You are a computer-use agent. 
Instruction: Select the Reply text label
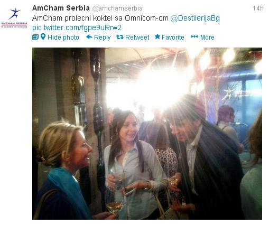click(x=102, y=37)
